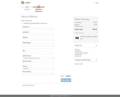Open the Sign In link
Image resolution: width=120 pixels, height=97 pixels.
[x=97, y=3]
